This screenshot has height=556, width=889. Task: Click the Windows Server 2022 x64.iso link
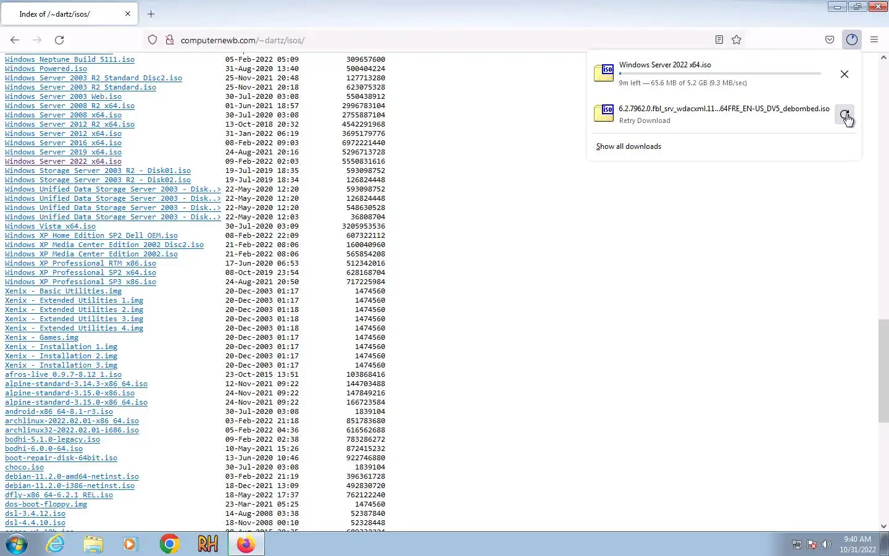click(x=63, y=161)
